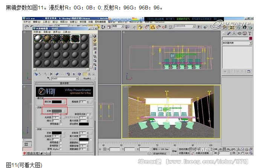Open the Motion panel wheel icon

[239, 33]
